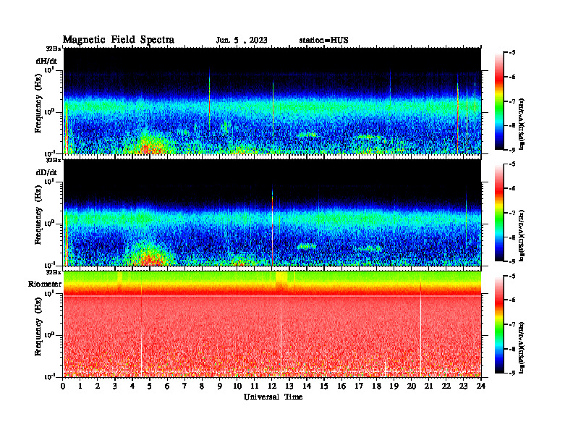Click the dH/dt color scale bar
Screen dimensions: 573x443
(x=498, y=101)
